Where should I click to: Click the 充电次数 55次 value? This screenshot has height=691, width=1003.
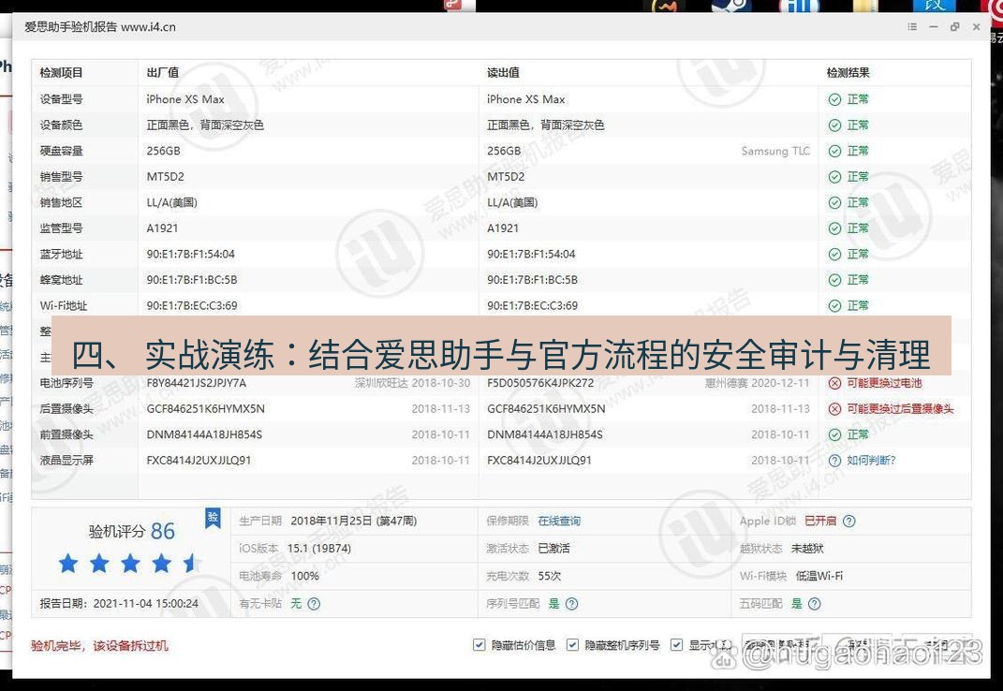[550, 576]
